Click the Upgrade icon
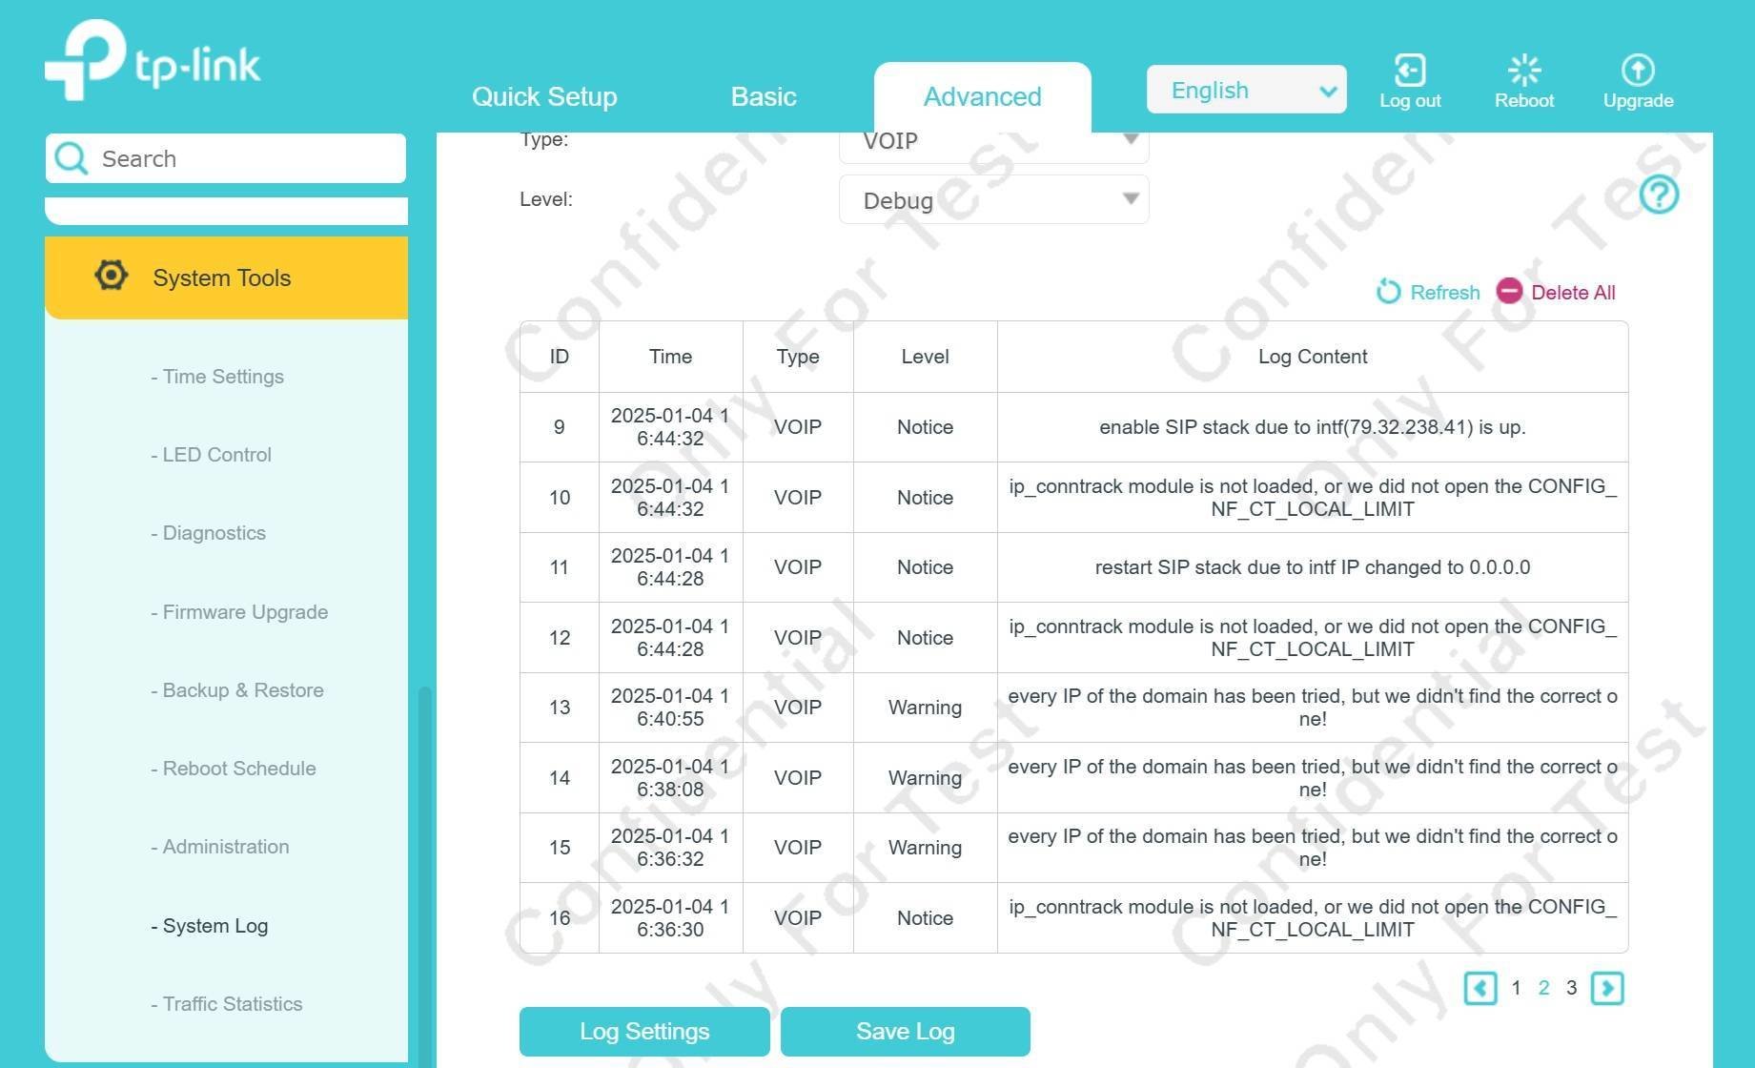 click(x=1638, y=70)
